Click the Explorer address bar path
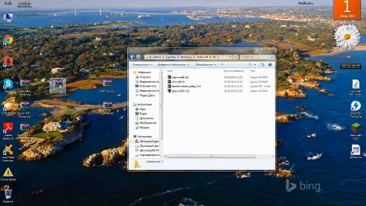The height and width of the screenshot is (206, 366). pos(188,57)
